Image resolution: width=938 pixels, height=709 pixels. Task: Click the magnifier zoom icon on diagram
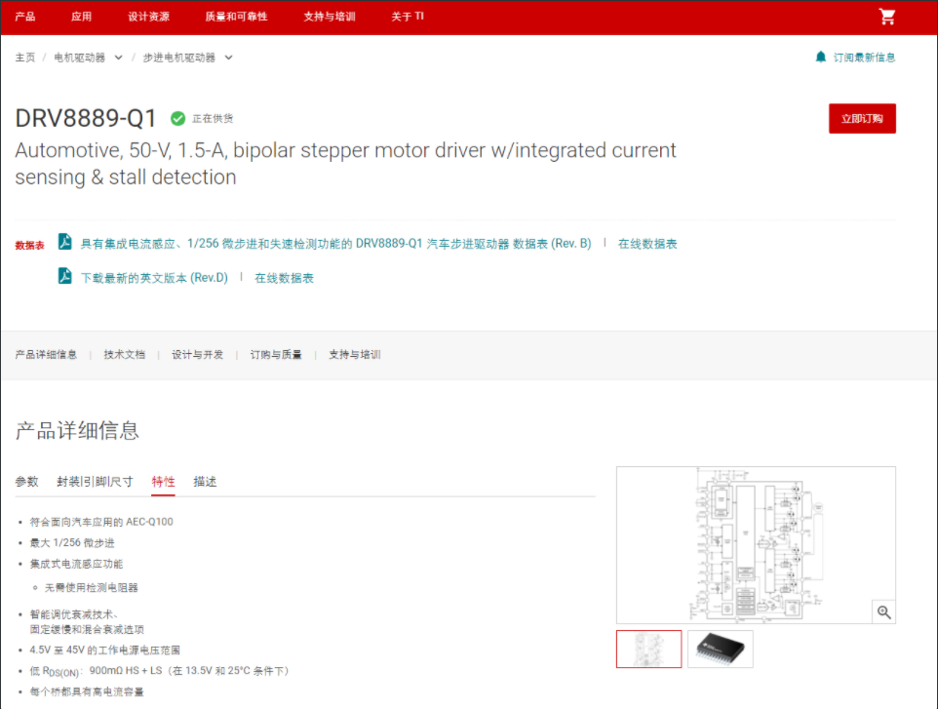point(883,611)
